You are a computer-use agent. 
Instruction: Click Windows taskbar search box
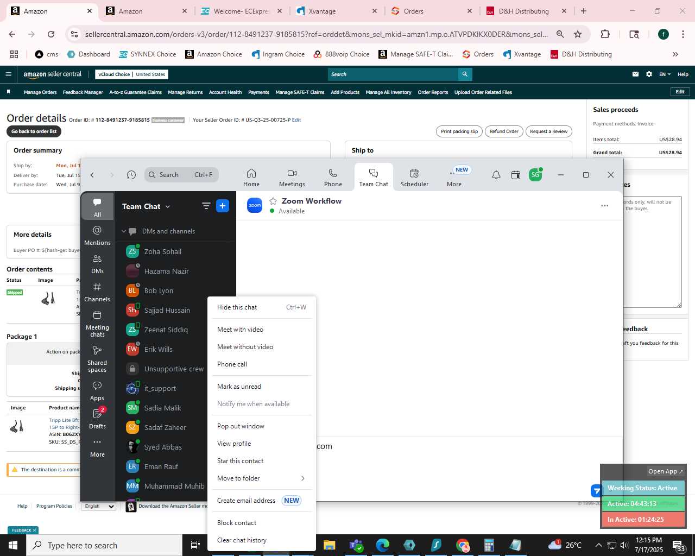pyautogui.click(x=104, y=545)
